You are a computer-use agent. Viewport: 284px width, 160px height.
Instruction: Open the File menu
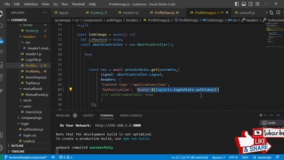click(x=7, y=4)
